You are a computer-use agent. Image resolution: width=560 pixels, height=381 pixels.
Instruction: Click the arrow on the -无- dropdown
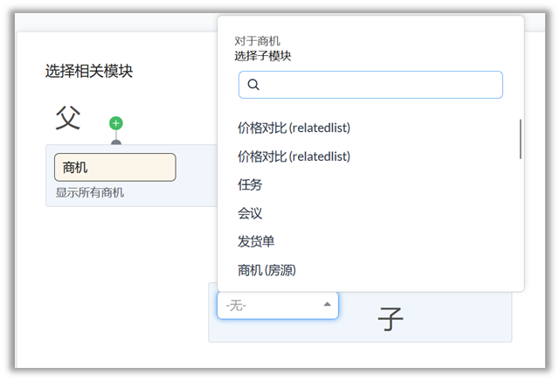tap(328, 305)
